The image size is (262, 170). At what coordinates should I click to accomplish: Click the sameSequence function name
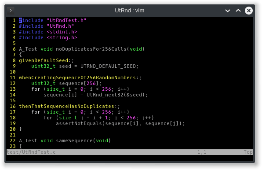click(x=74, y=140)
